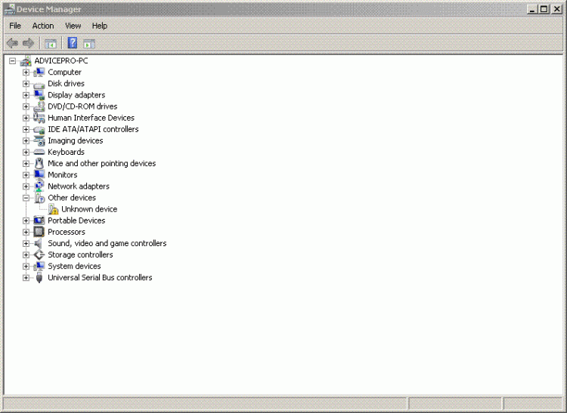Select the Human Interface Devices label
Viewport: 567px width, 413px height.
(91, 118)
